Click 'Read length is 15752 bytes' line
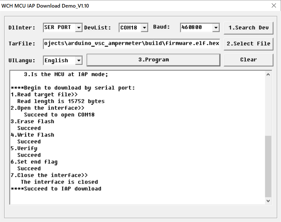 61,101
